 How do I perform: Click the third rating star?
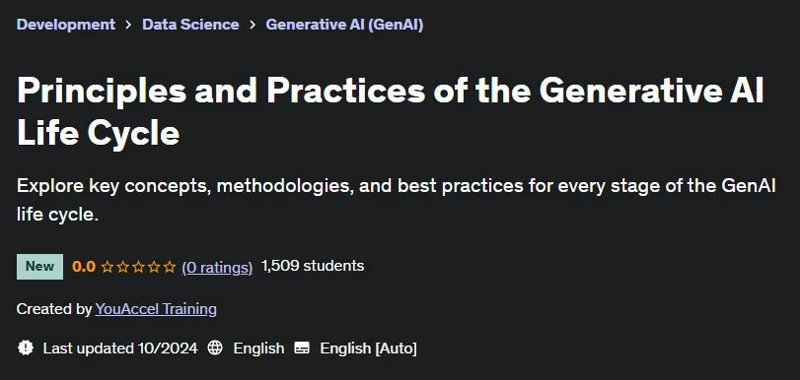coord(138,267)
